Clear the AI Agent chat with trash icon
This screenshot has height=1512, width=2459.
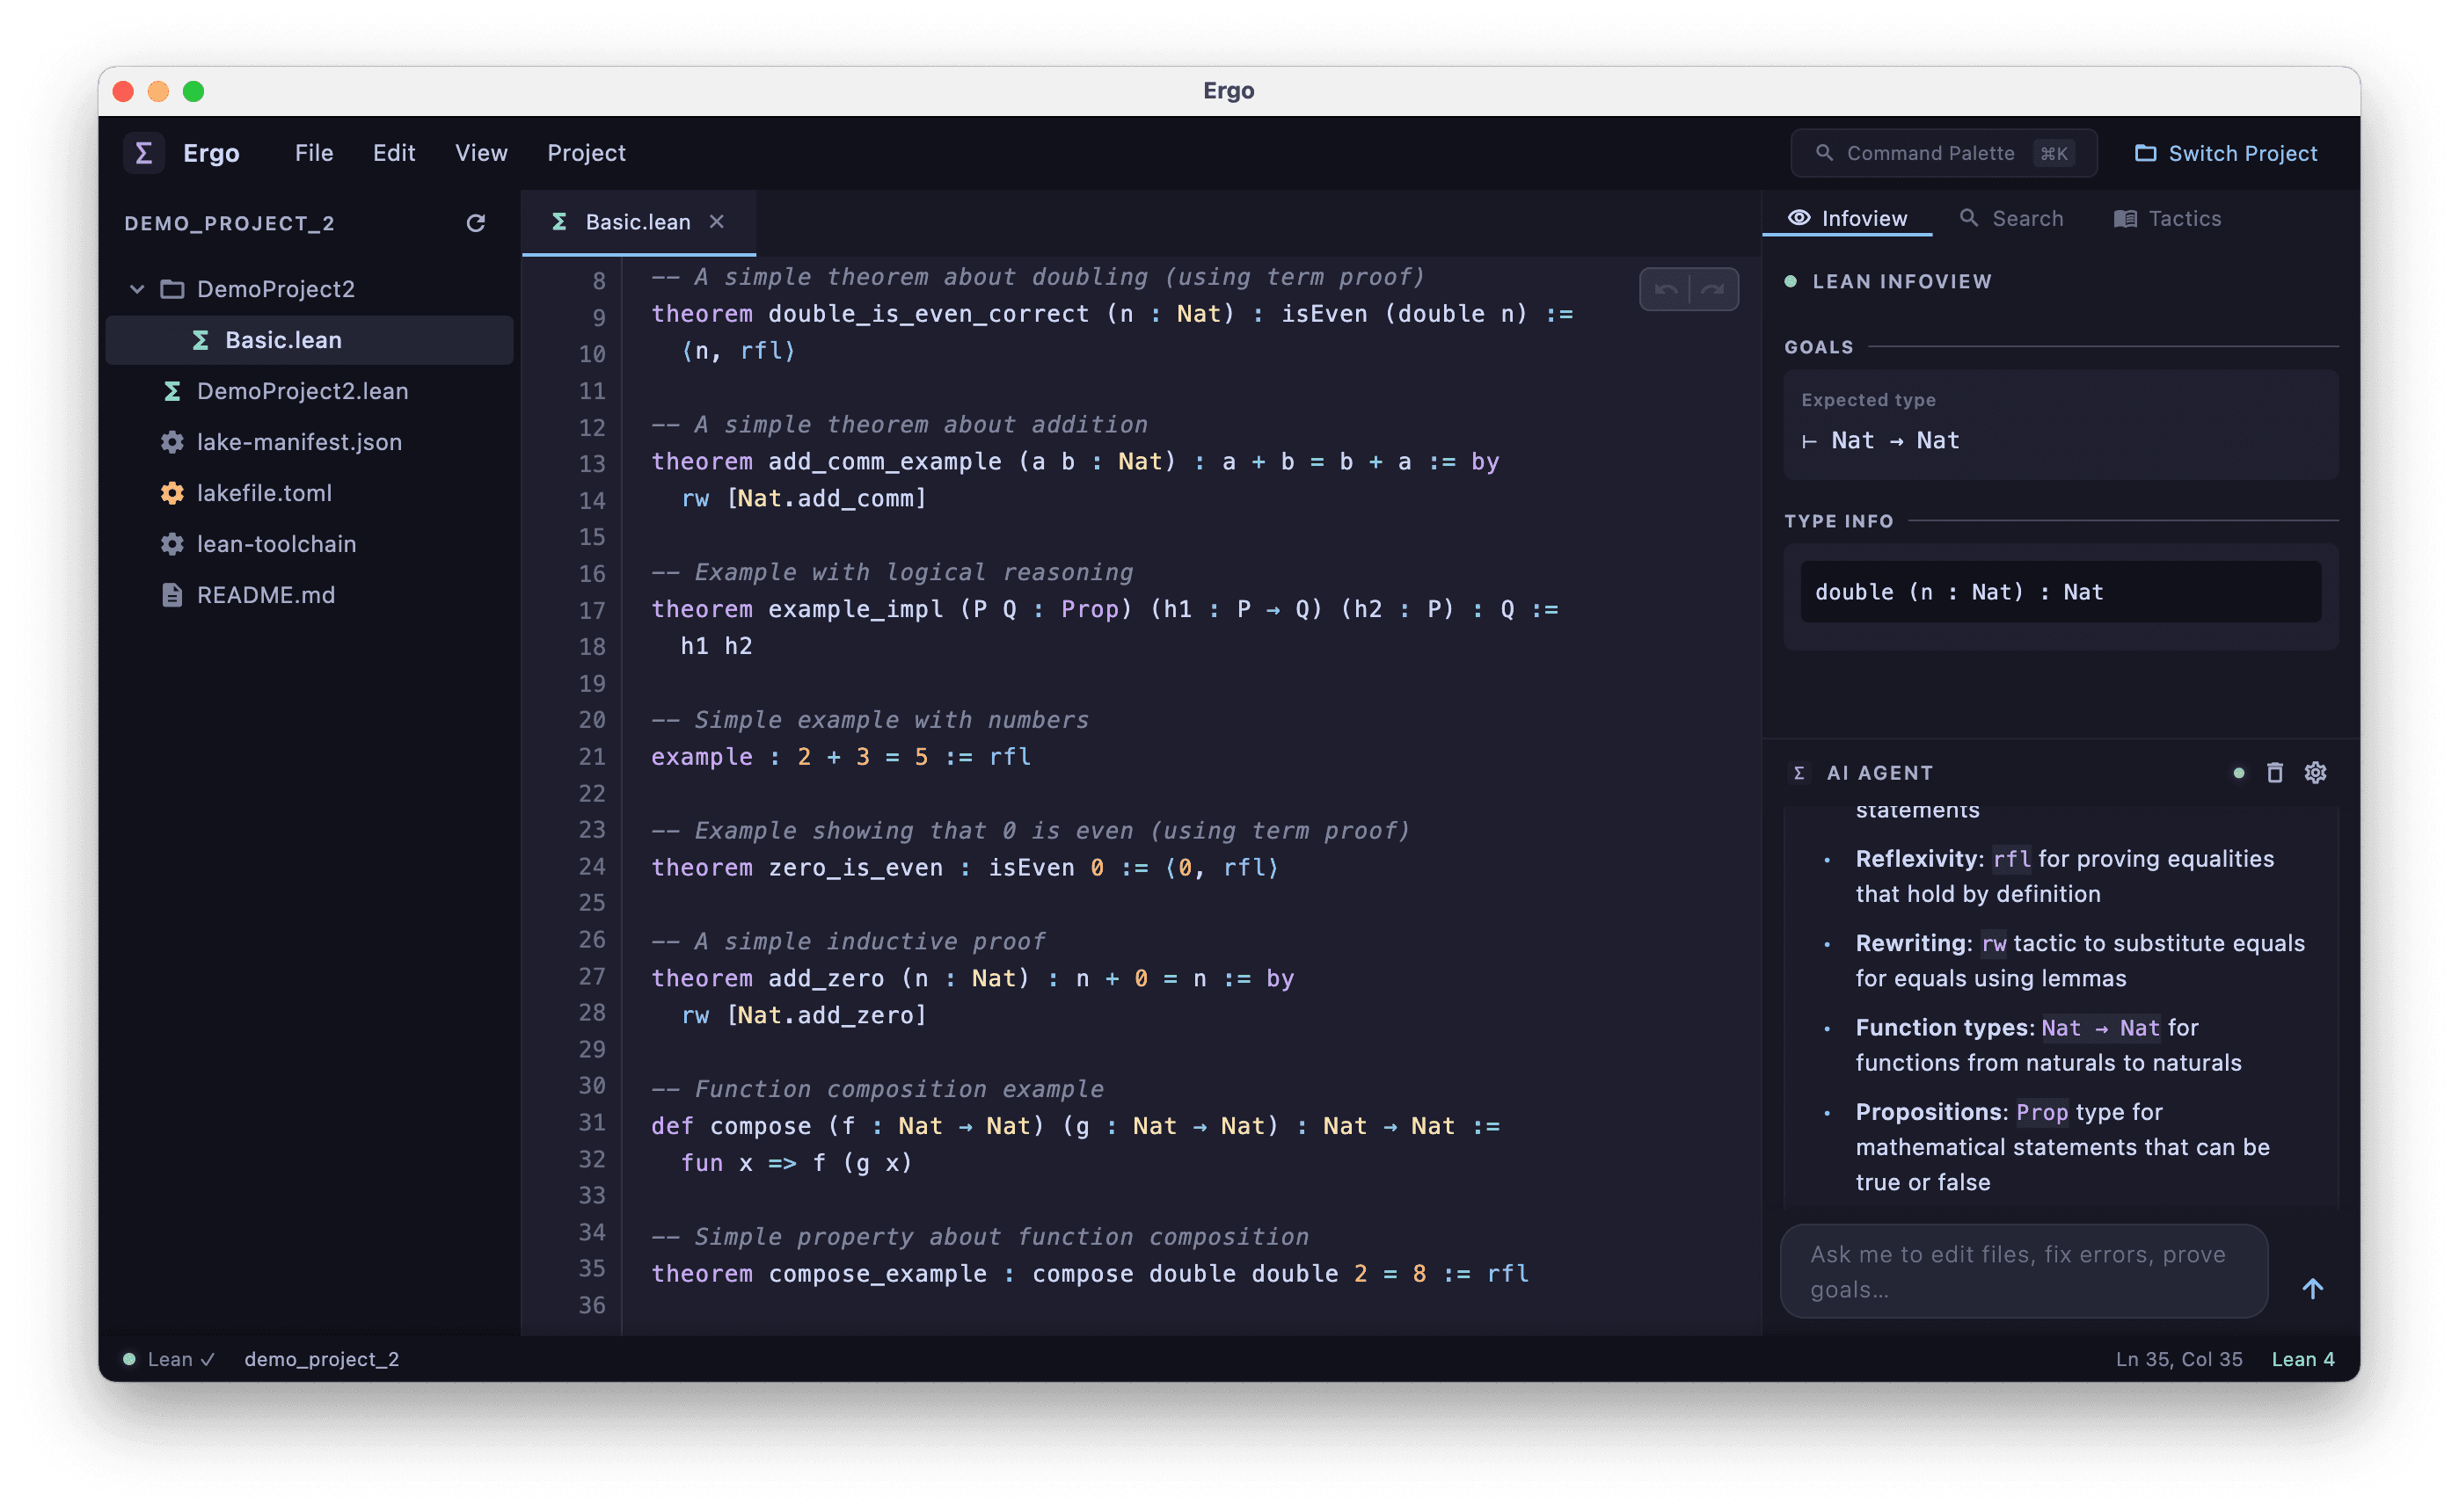pos(2275,772)
